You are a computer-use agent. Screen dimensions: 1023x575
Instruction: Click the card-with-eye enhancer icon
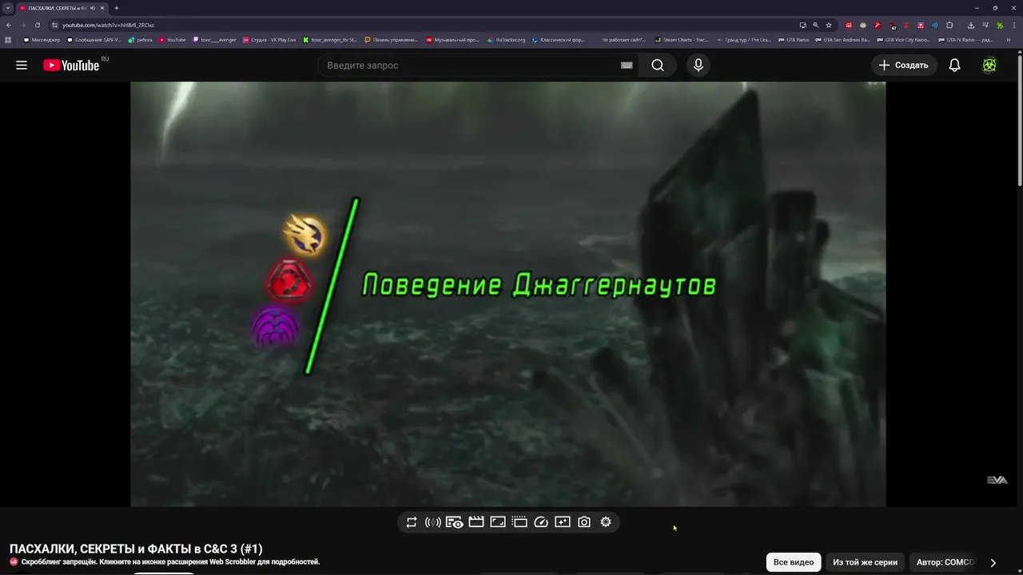pyautogui.click(x=455, y=522)
